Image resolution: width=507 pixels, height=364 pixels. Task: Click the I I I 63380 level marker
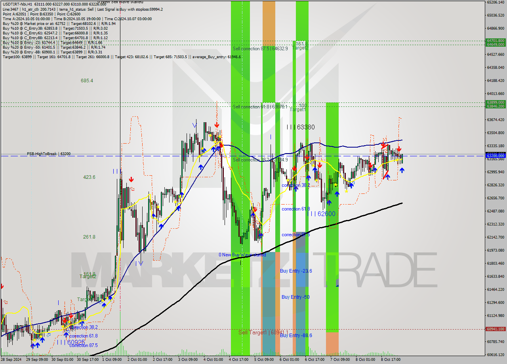click(x=301, y=127)
